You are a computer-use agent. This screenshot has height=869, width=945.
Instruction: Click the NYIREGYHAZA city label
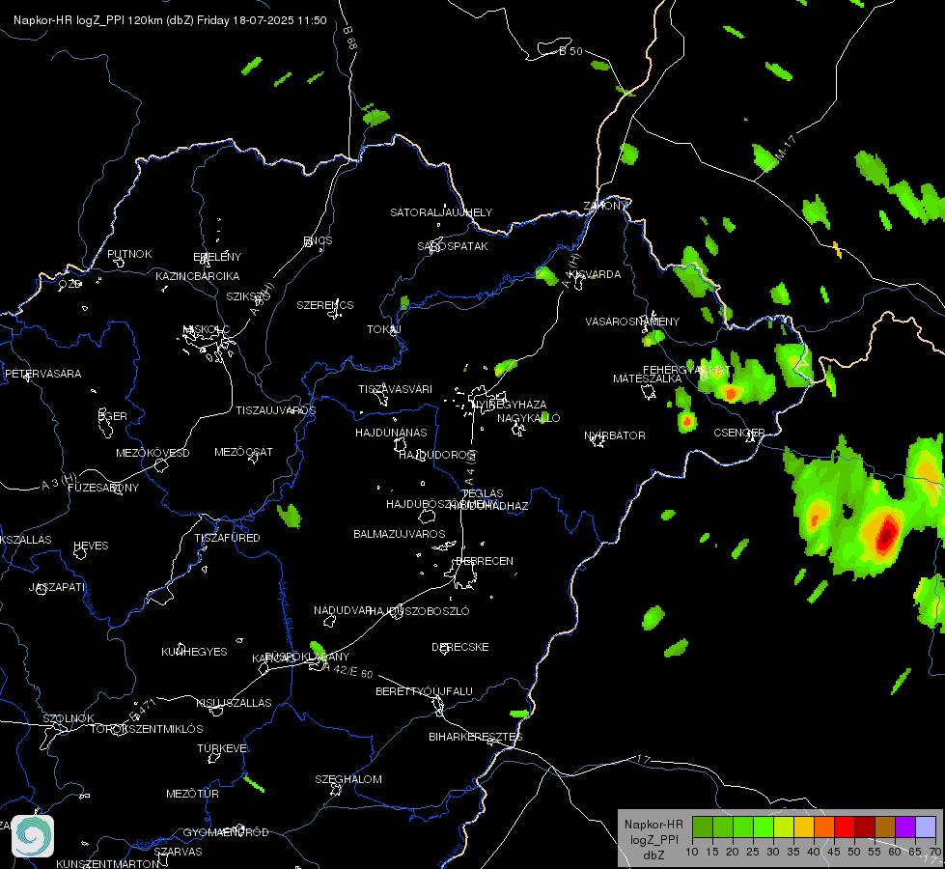[x=510, y=404]
